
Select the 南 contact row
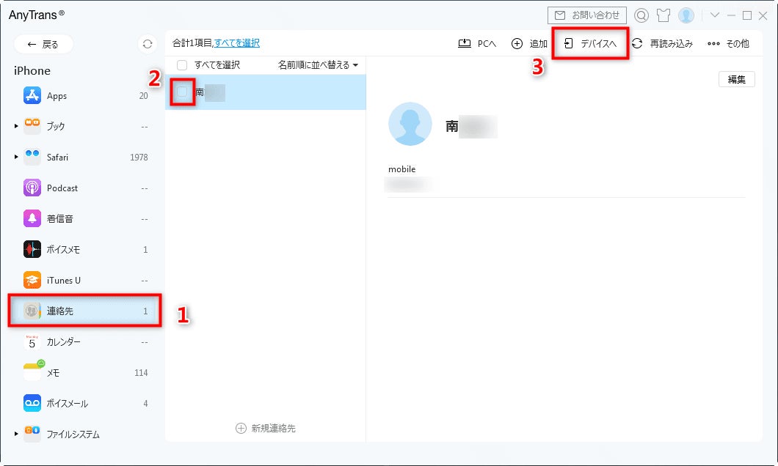266,92
